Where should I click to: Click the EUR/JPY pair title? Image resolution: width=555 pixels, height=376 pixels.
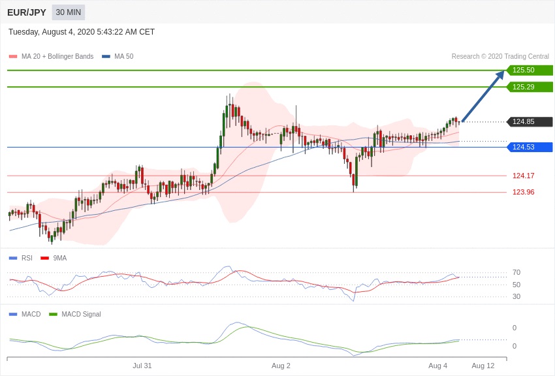[x=27, y=12]
